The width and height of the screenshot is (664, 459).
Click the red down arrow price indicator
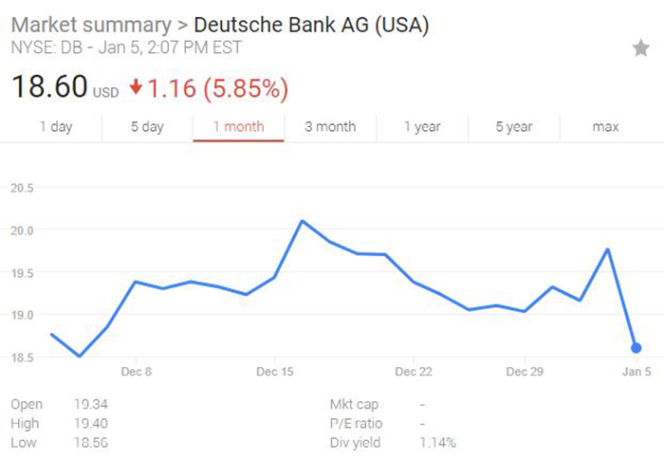137,88
